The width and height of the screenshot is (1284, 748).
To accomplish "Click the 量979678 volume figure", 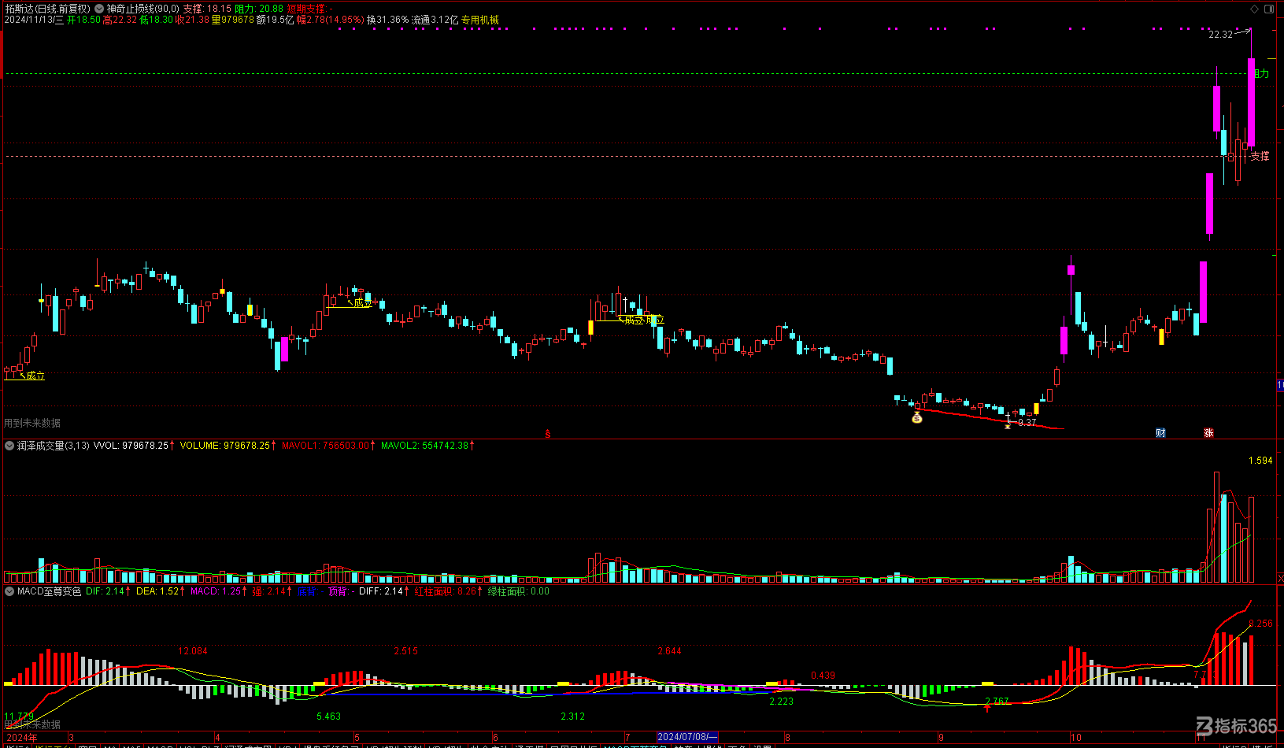I will (232, 20).
